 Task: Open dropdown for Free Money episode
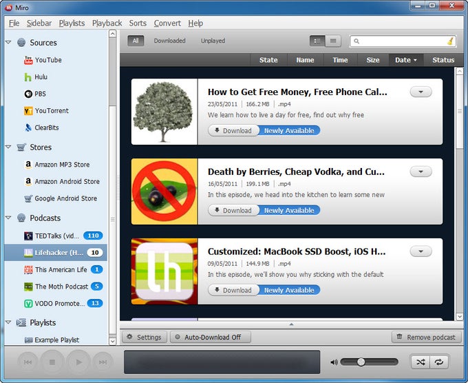click(x=421, y=92)
